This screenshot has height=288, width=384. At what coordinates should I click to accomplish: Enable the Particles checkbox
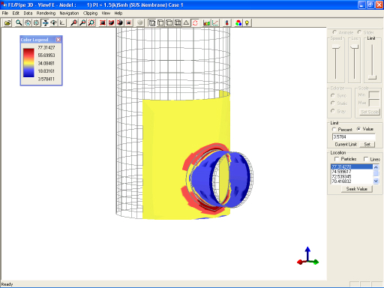click(337, 159)
